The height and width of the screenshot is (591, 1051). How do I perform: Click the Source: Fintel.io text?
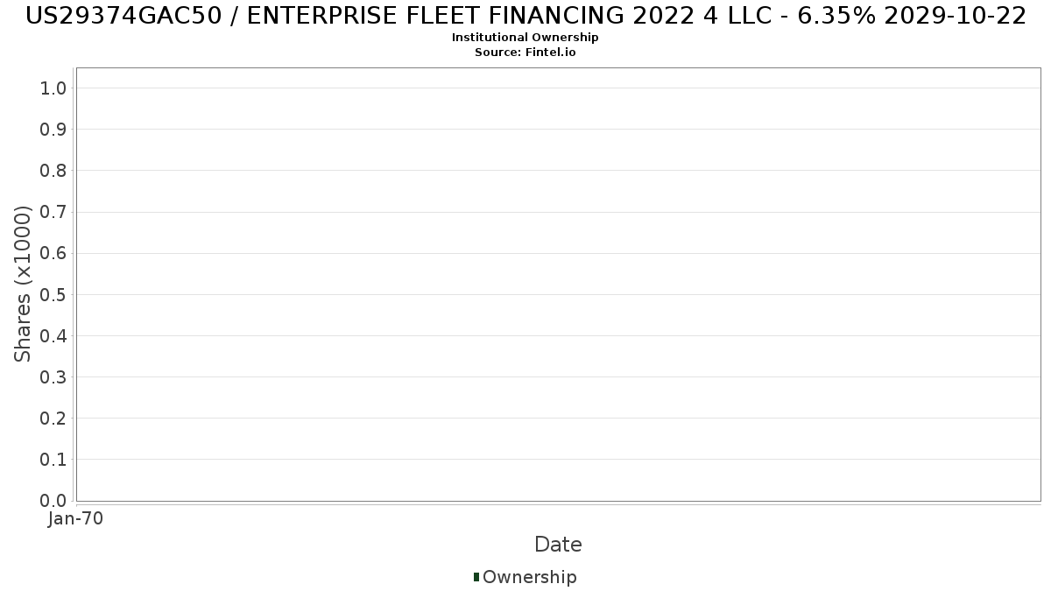[525, 52]
